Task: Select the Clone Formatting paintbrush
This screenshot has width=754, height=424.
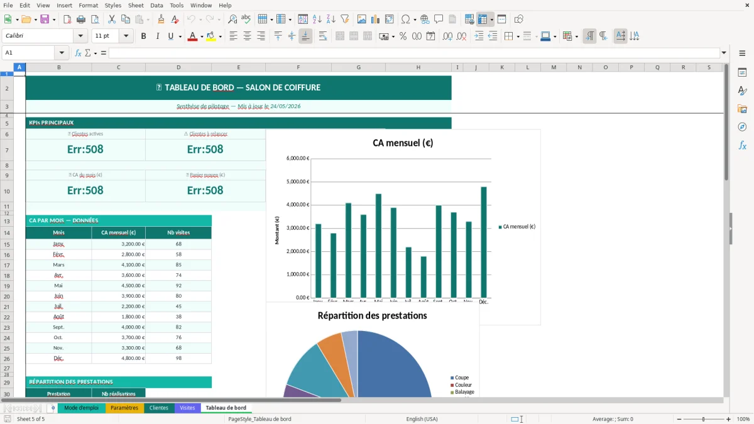Action: pyautogui.click(x=161, y=19)
